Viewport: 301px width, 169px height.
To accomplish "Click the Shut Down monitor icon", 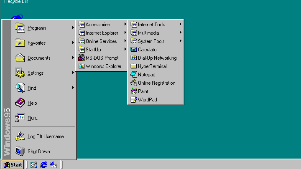I will 20,151.
